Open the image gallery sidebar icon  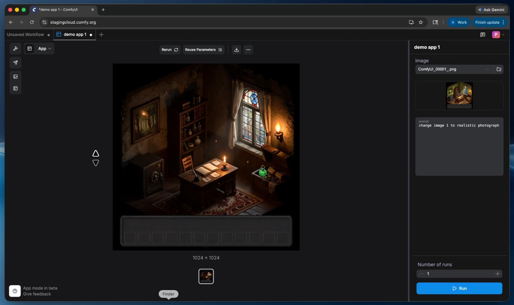pos(15,77)
